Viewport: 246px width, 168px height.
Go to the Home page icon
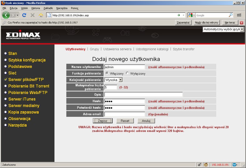pyautogui.click(x=41, y=15)
